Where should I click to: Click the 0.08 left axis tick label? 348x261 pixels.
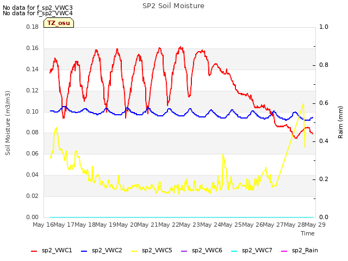pos(33,133)
